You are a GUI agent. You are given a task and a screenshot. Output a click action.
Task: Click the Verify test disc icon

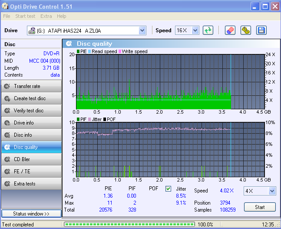(7, 111)
